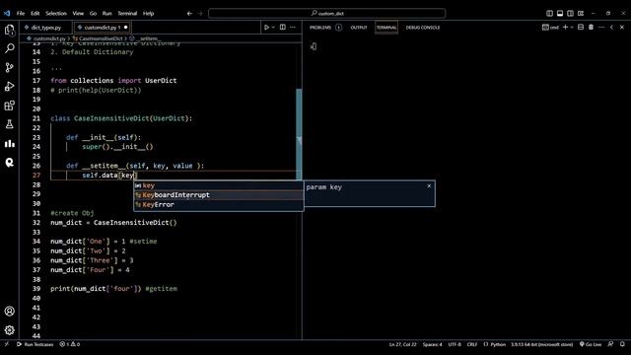Viewport: 631px width, 355px height.
Task: Select the Terminal panel tab
Action: click(386, 28)
